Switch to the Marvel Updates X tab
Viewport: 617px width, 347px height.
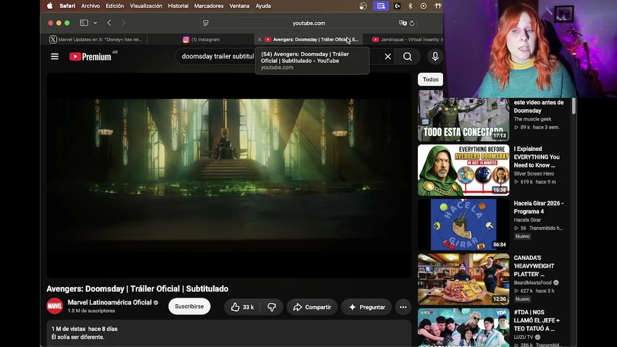coord(95,40)
